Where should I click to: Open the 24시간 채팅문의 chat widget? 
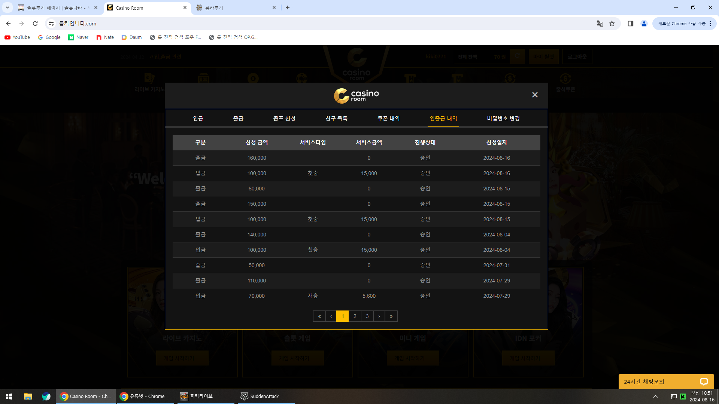click(666, 382)
